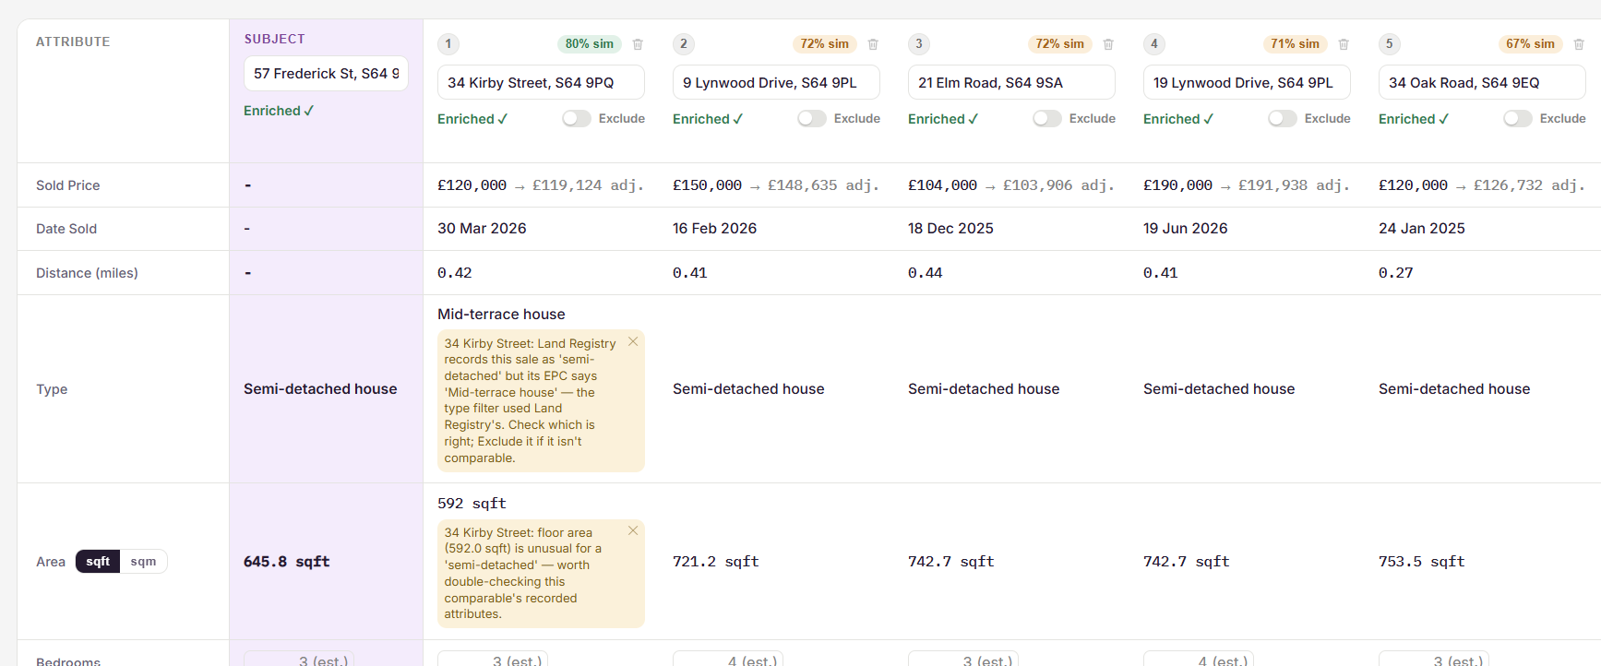Click the subject Enriched status label
The height and width of the screenshot is (666, 1601).
(279, 111)
